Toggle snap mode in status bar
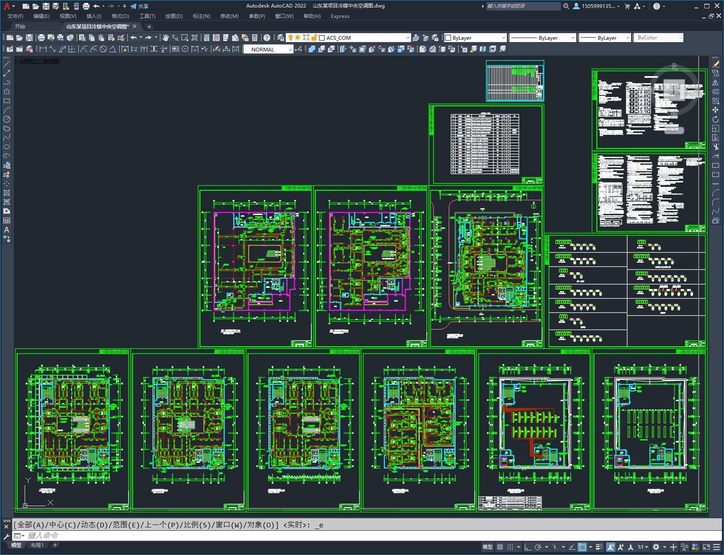The height and width of the screenshot is (555, 724). tap(510, 547)
